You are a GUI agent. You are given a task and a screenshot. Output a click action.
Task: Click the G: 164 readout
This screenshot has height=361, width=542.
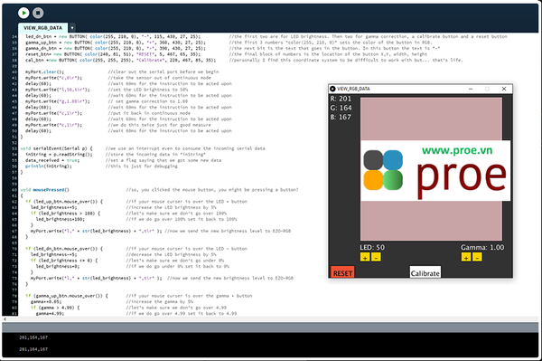pos(341,108)
